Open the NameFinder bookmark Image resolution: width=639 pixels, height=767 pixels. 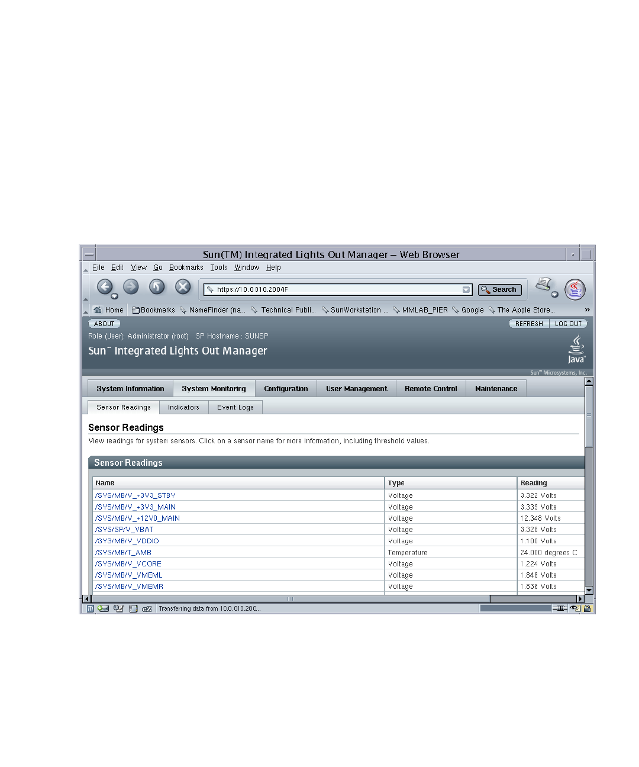[x=212, y=310]
